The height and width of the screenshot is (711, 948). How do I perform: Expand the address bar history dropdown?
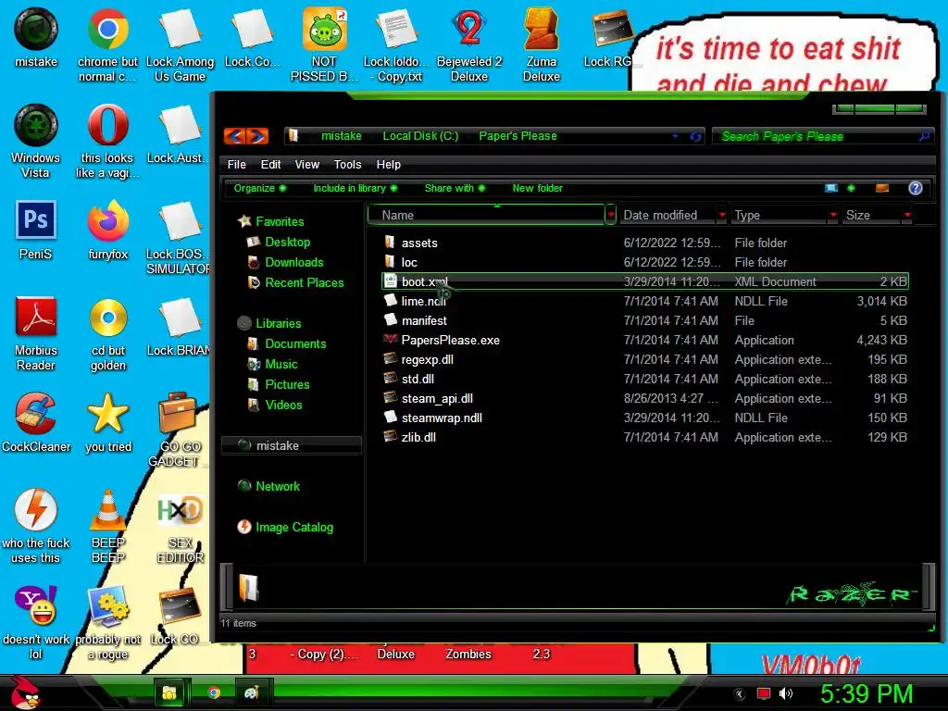coord(675,136)
